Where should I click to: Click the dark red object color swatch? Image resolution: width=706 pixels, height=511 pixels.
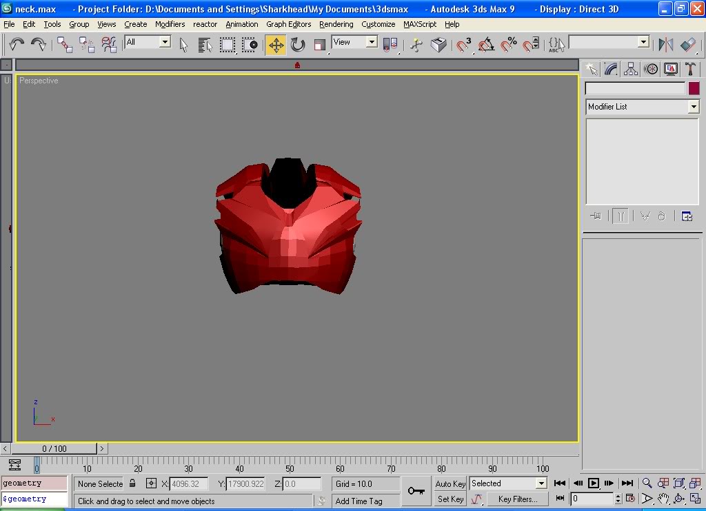pyautogui.click(x=694, y=88)
